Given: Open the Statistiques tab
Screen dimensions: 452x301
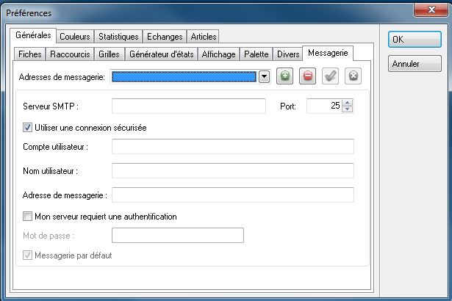Looking at the screenshot, I should pos(118,36).
